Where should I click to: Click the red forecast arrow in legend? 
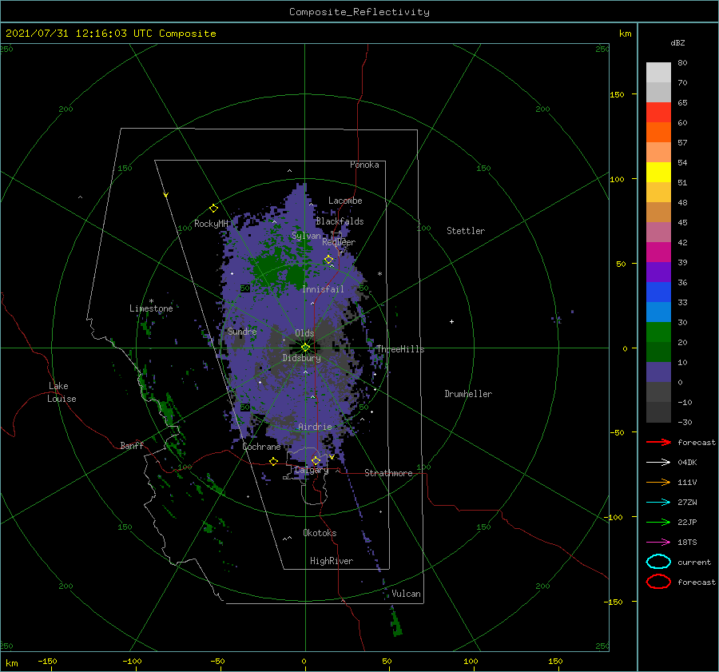(x=658, y=442)
